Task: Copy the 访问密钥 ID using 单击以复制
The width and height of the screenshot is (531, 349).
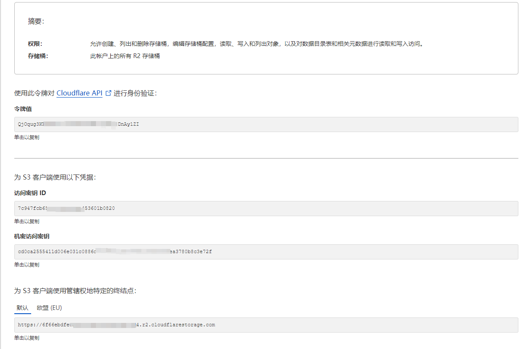Action: [x=26, y=222]
